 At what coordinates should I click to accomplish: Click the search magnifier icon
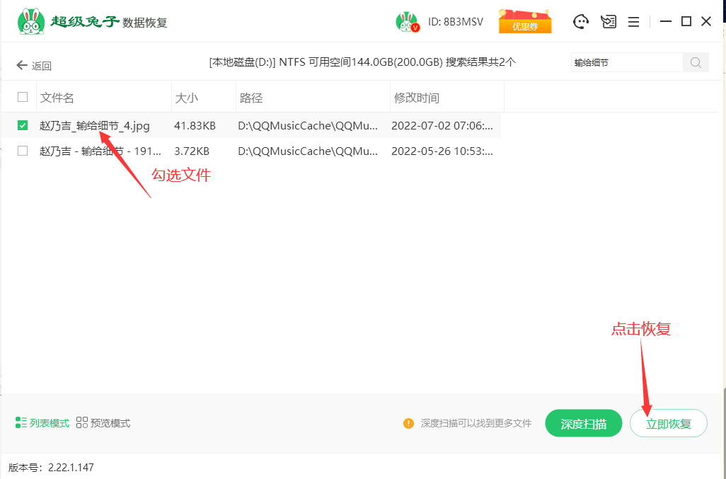pos(696,62)
